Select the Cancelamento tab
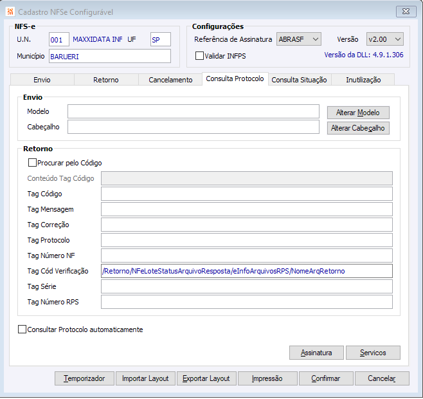 170,80
